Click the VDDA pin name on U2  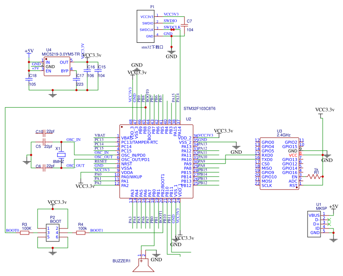(127, 173)
